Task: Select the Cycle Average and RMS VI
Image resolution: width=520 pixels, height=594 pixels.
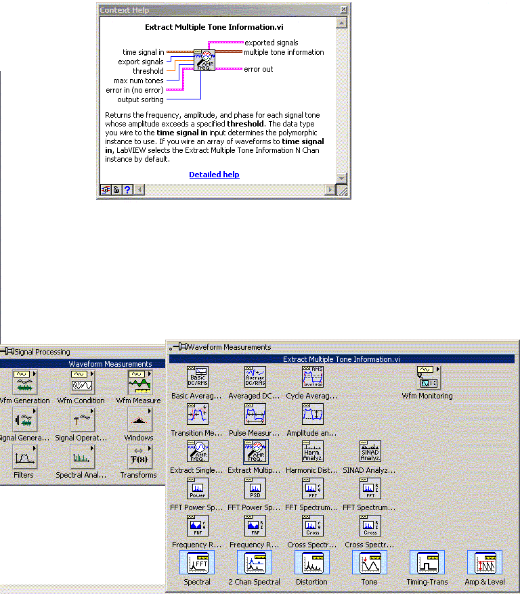Action: pos(313,377)
